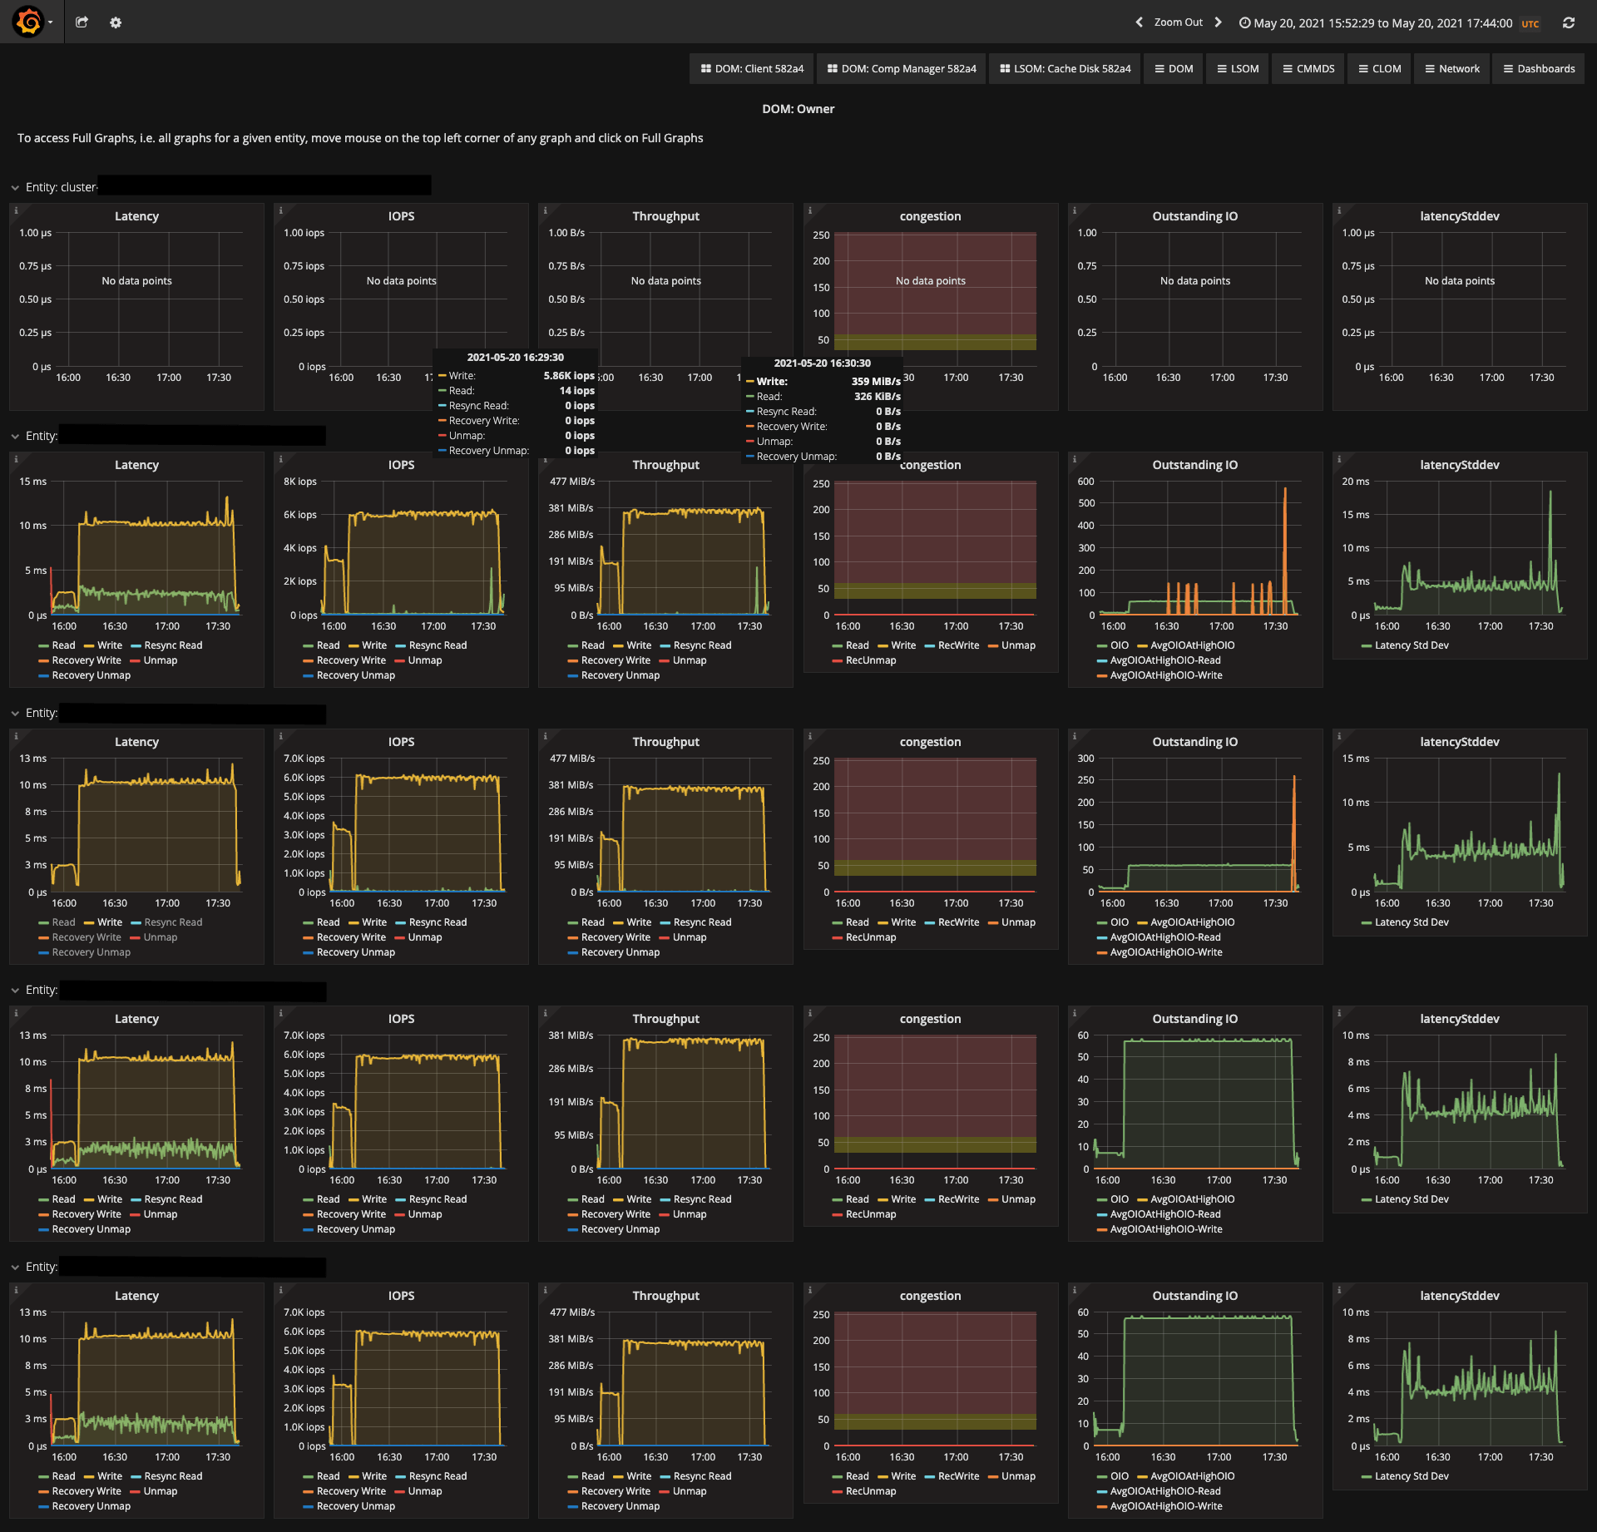Click the share dashboard icon
Image resolution: width=1597 pixels, height=1532 pixels.
(x=82, y=22)
